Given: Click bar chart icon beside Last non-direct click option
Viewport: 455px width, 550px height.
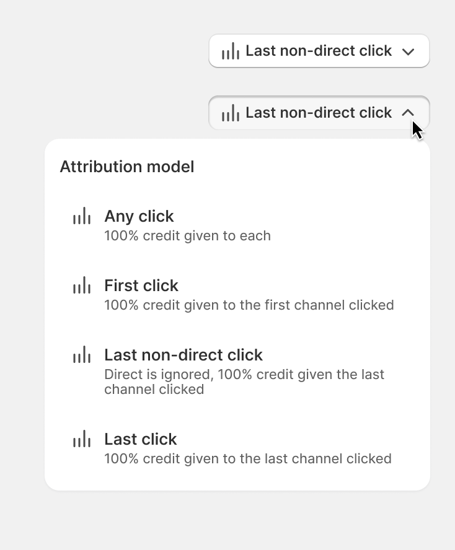Looking at the screenshot, I should pos(82,355).
